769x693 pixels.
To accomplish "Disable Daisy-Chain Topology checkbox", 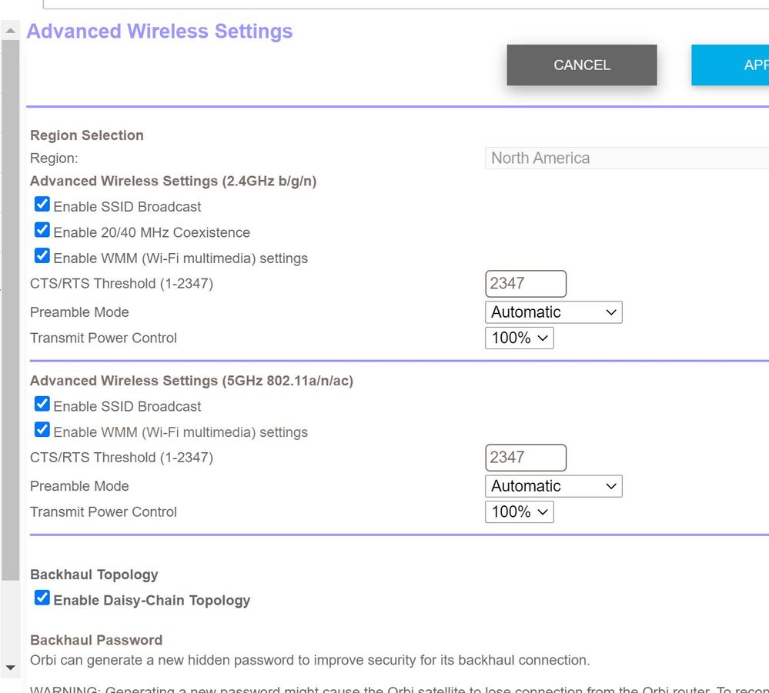I will (42, 598).
